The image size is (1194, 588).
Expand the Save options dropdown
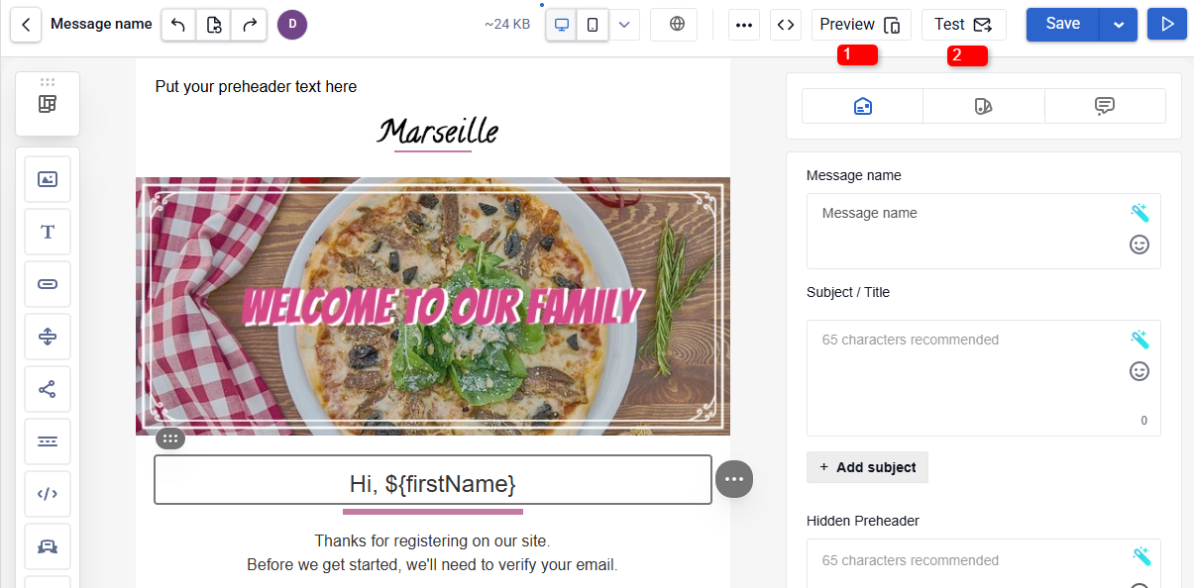[x=1119, y=25]
